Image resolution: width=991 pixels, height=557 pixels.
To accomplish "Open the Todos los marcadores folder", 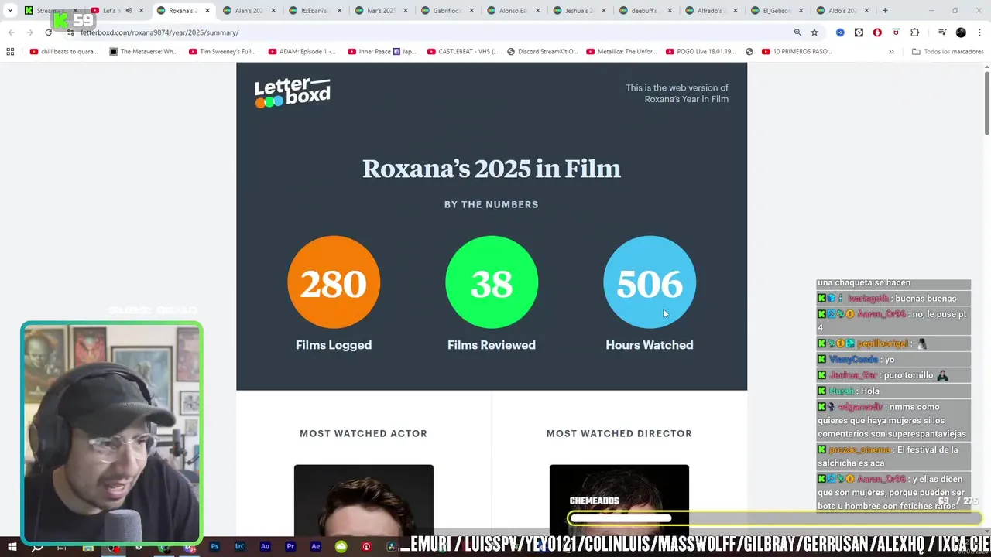I will 948,52.
